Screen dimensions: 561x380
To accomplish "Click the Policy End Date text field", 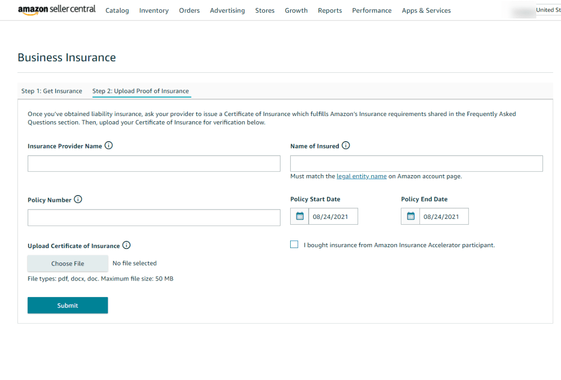I will (444, 216).
